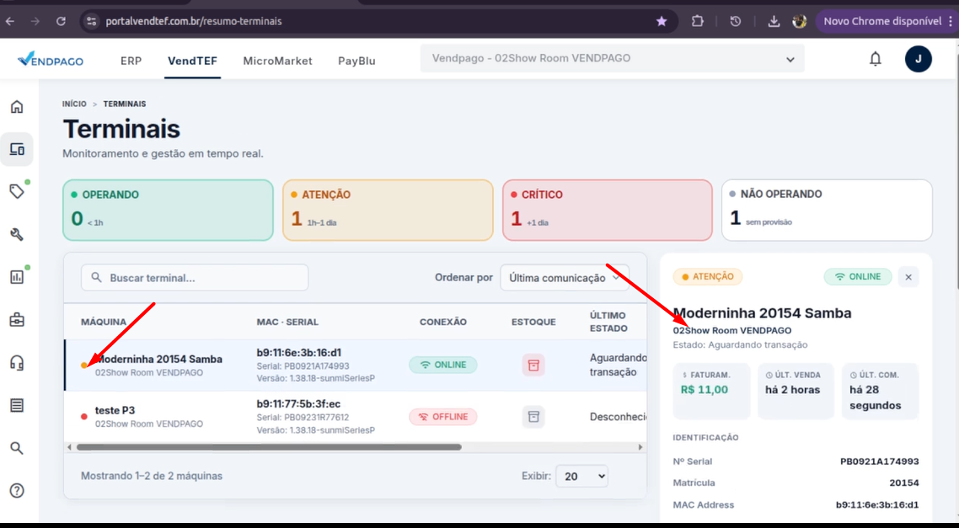Click the table horizontal scrollbar

[x=269, y=447]
